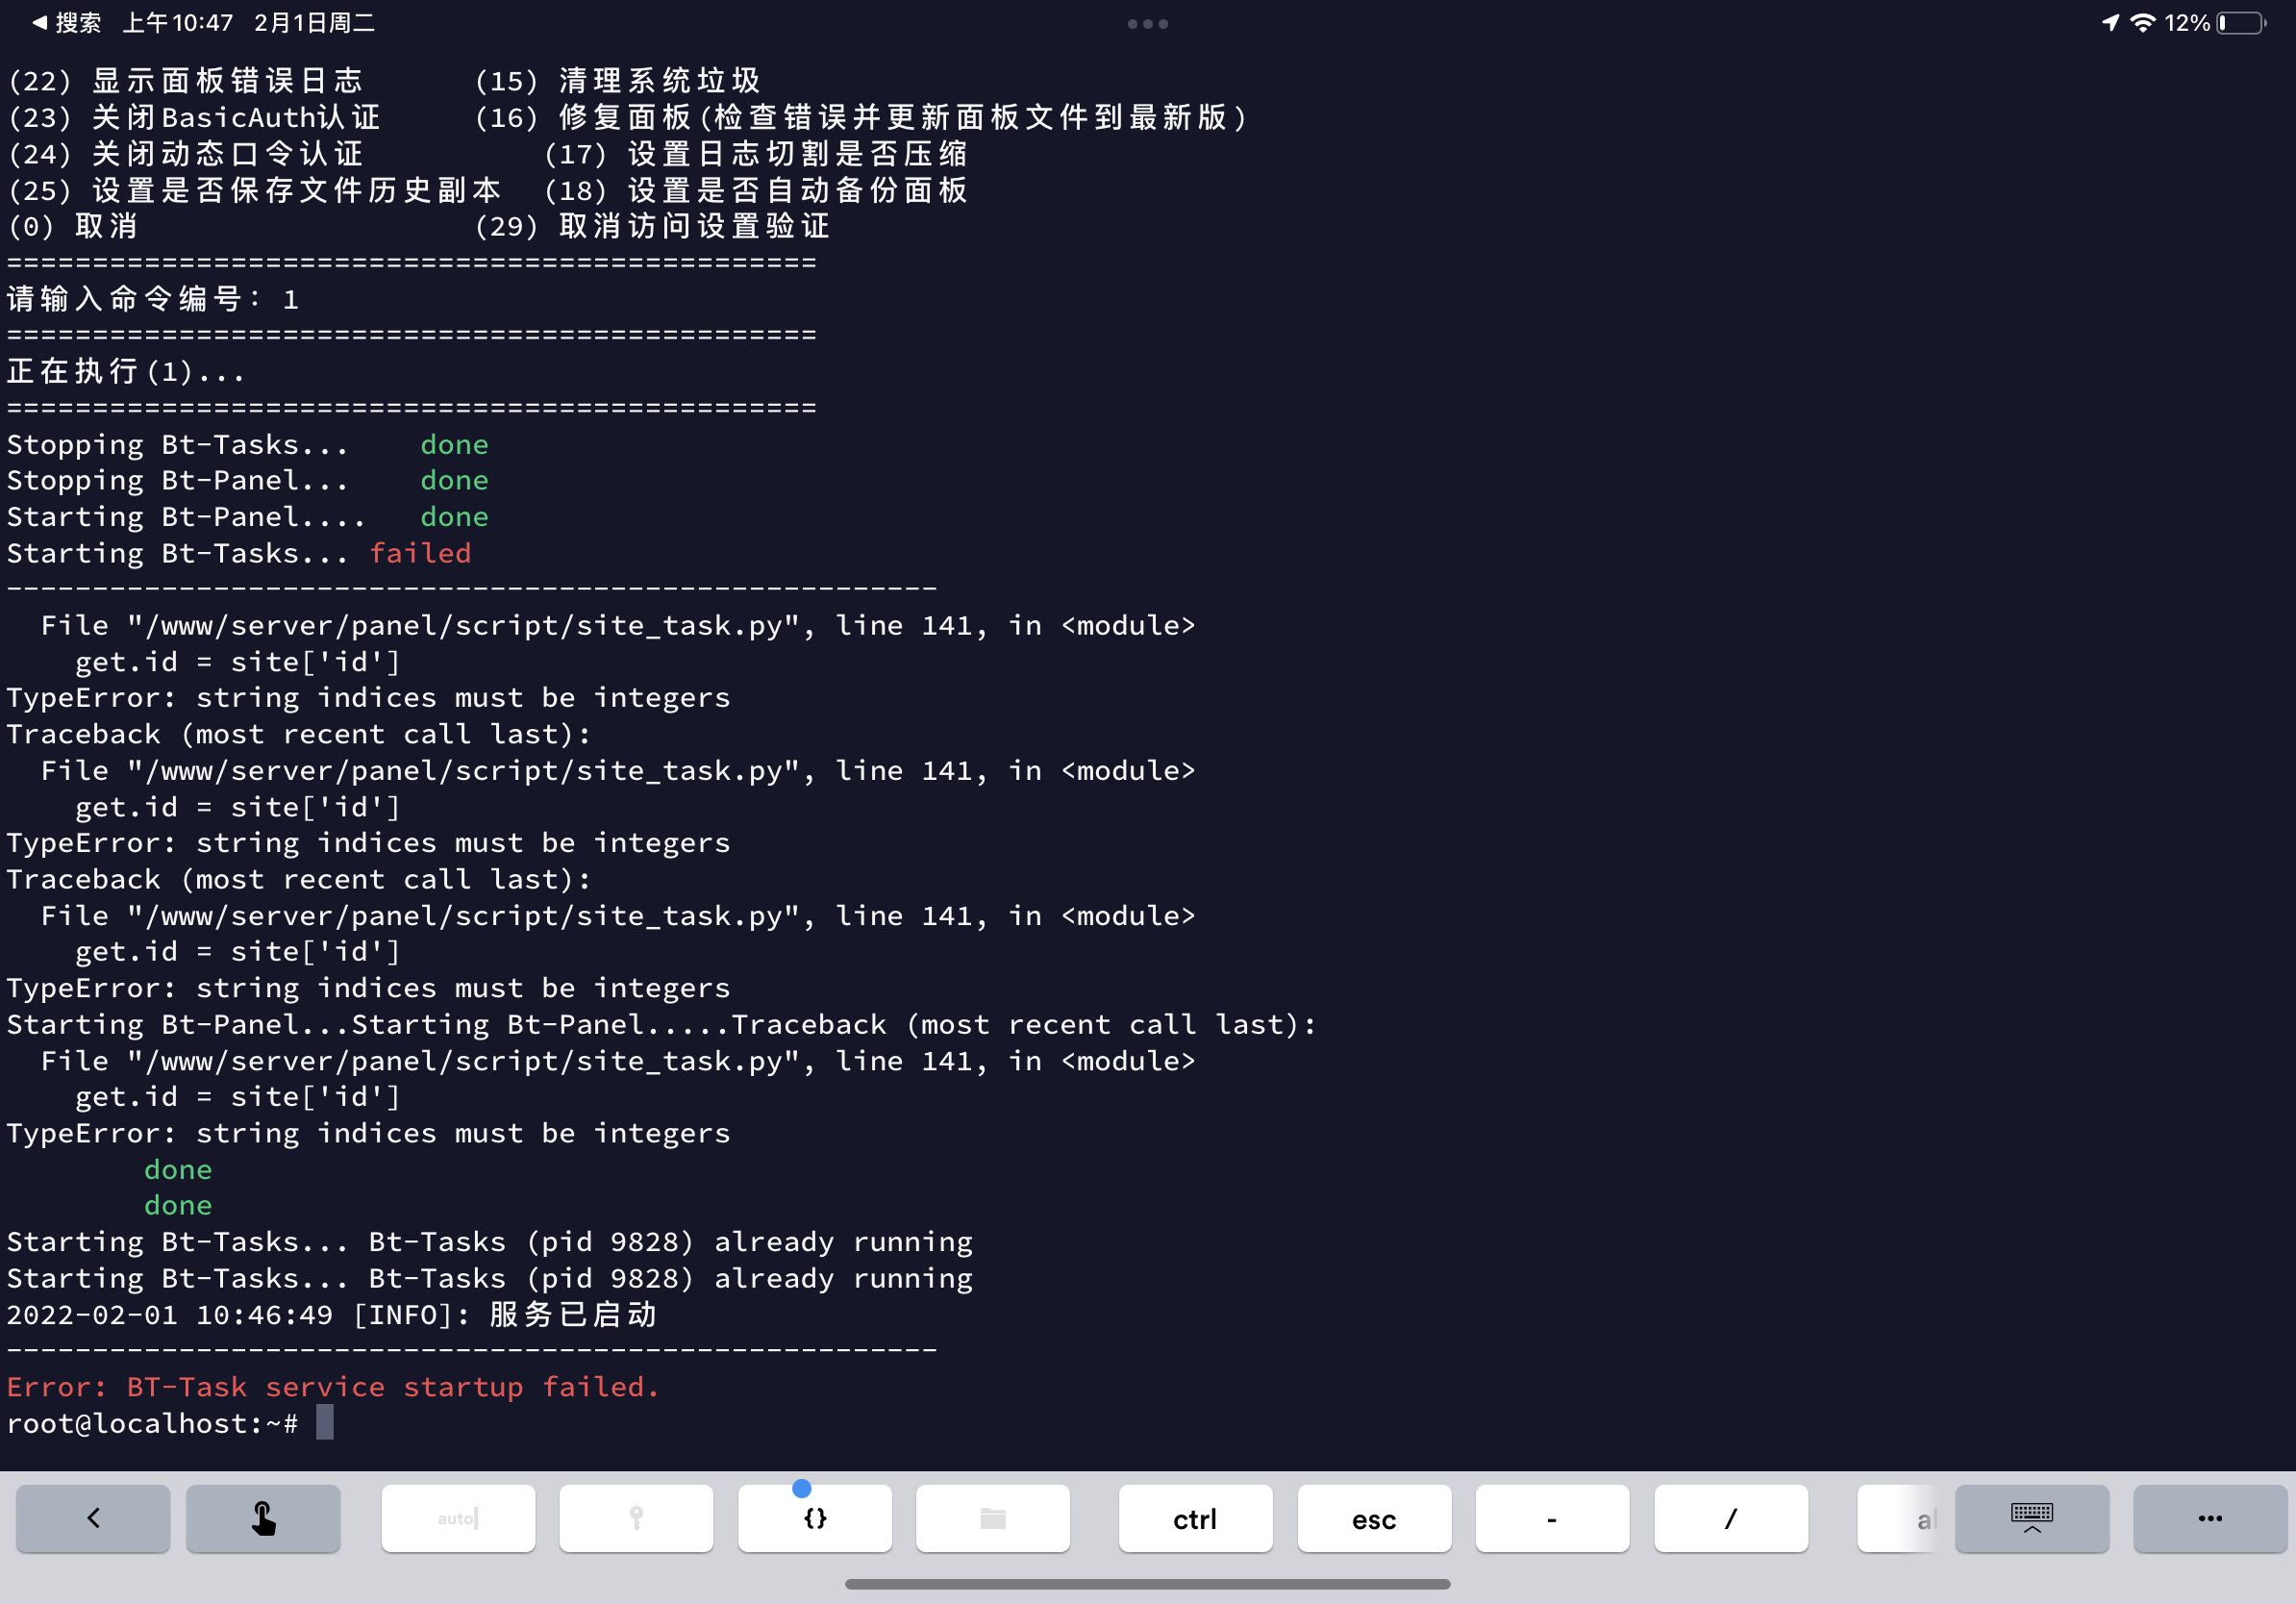Tap the 正在执行(1)... line

pos(126,372)
